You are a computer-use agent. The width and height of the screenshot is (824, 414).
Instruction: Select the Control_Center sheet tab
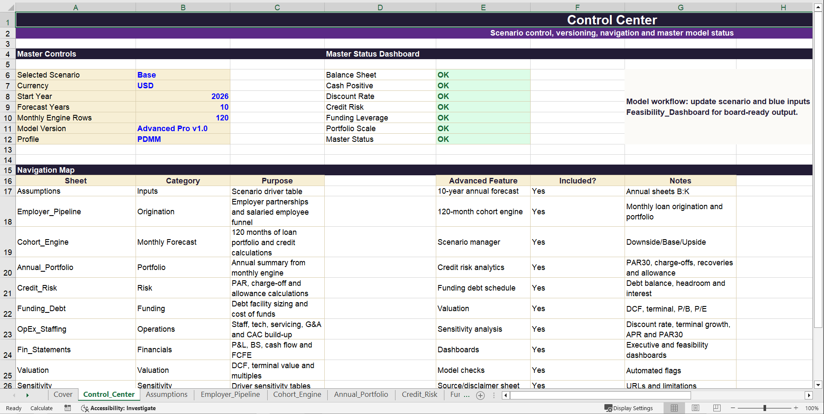click(109, 394)
